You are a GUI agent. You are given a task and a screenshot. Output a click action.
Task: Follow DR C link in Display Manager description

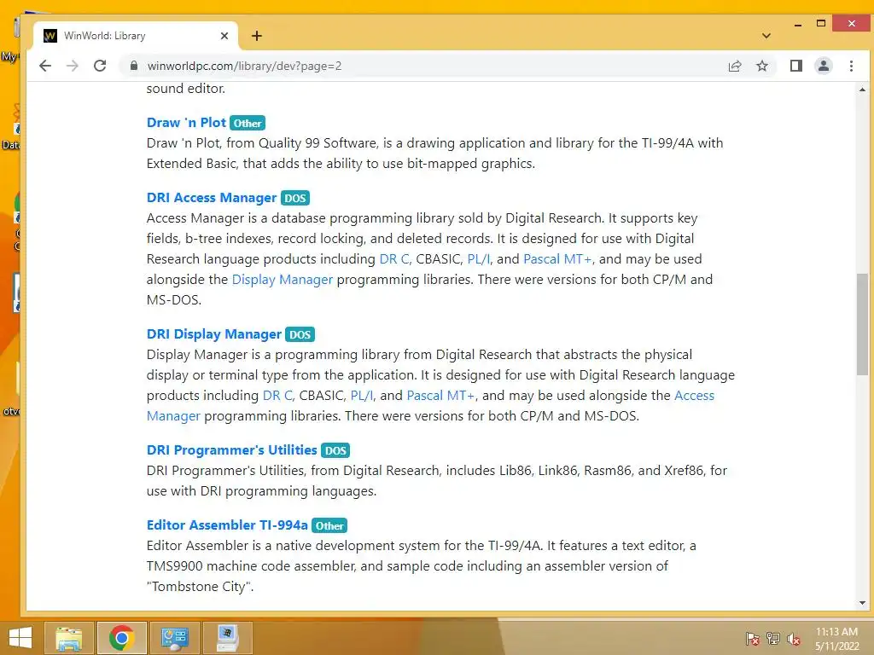click(277, 396)
